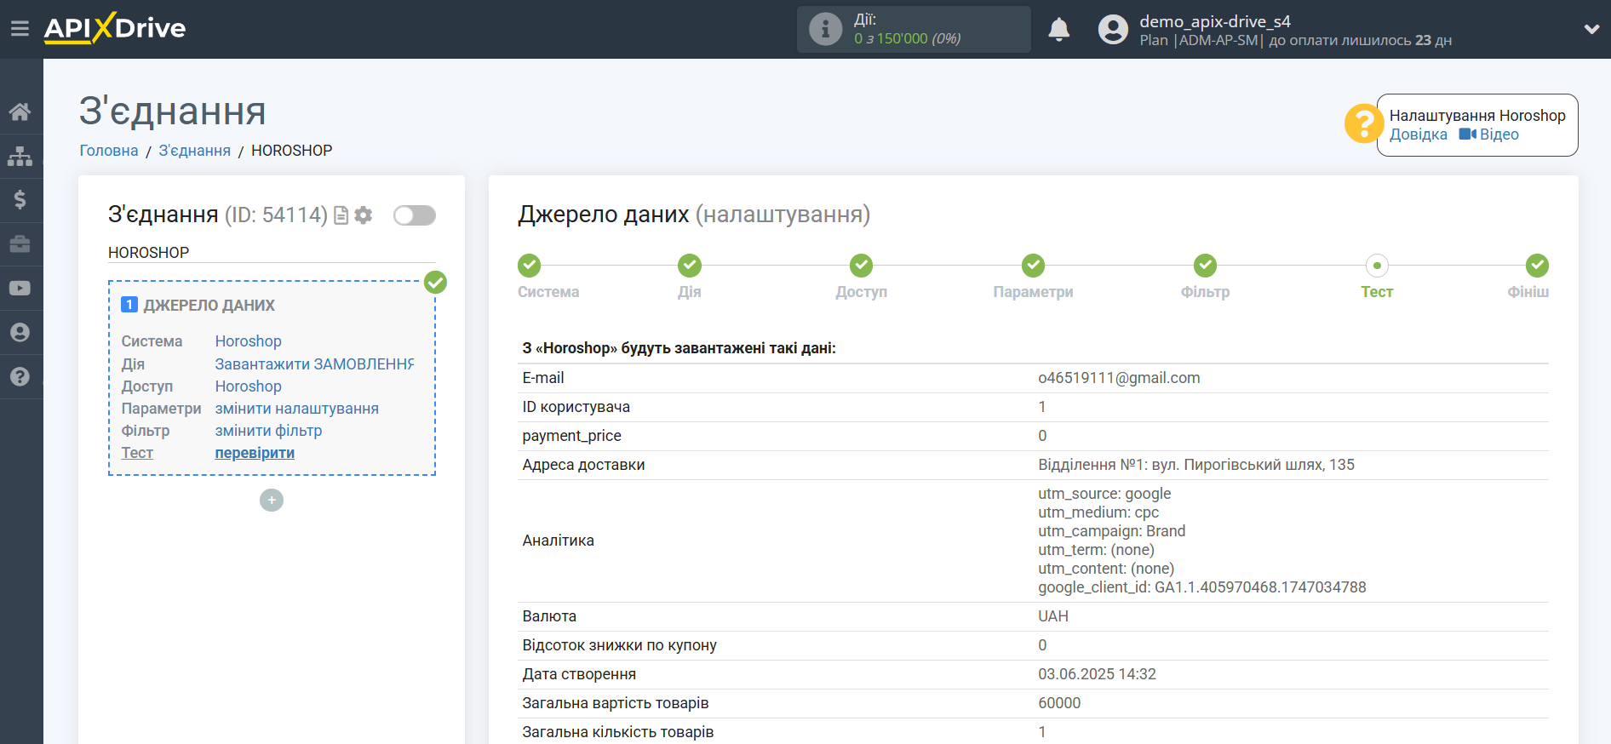Viewport: 1611px width, 744px height.
Task: Click the HOROSHOP connection name field
Action: [272, 253]
